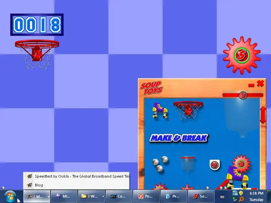This screenshot has height=203, width=271.
Task: Open the Pv... taskbar button
Action: click(173, 197)
